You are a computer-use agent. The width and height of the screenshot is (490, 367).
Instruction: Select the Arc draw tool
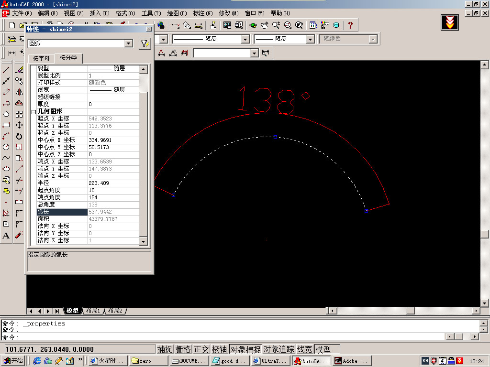point(6,136)
